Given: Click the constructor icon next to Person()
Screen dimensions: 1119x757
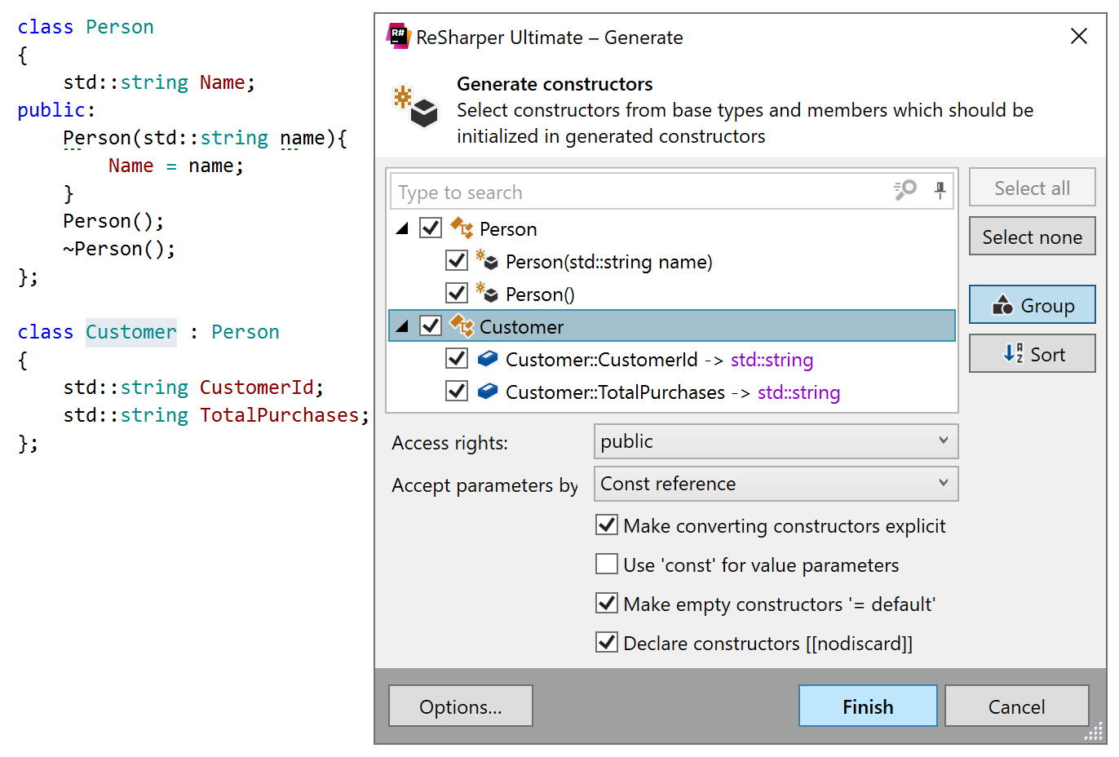Looking at the screenshot, I should 488,293.
